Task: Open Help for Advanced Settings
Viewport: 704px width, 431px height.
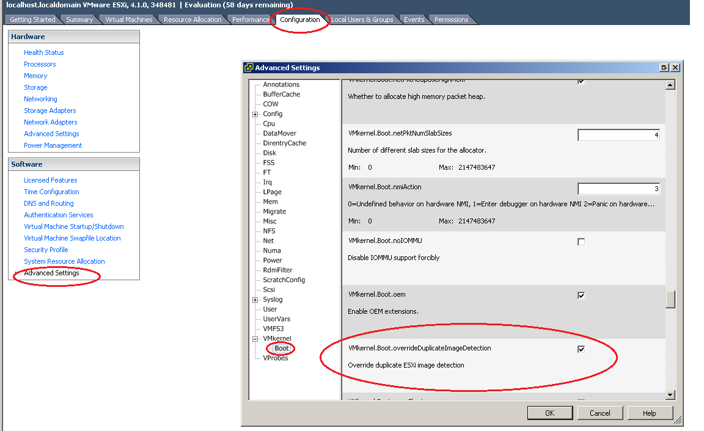Action: tap(650, 413)
